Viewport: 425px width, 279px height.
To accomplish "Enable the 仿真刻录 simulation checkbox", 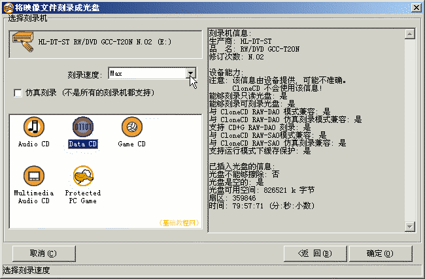I will (18, 93).
